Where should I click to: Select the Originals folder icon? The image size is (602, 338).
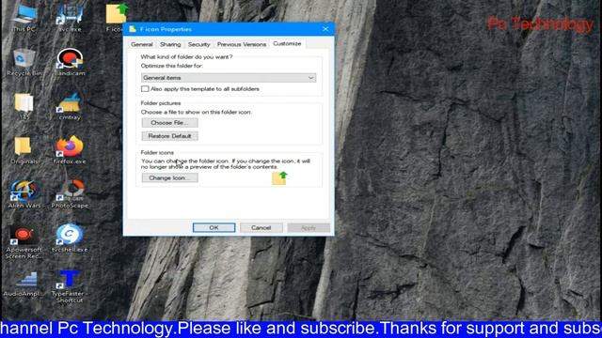(24, 150)
